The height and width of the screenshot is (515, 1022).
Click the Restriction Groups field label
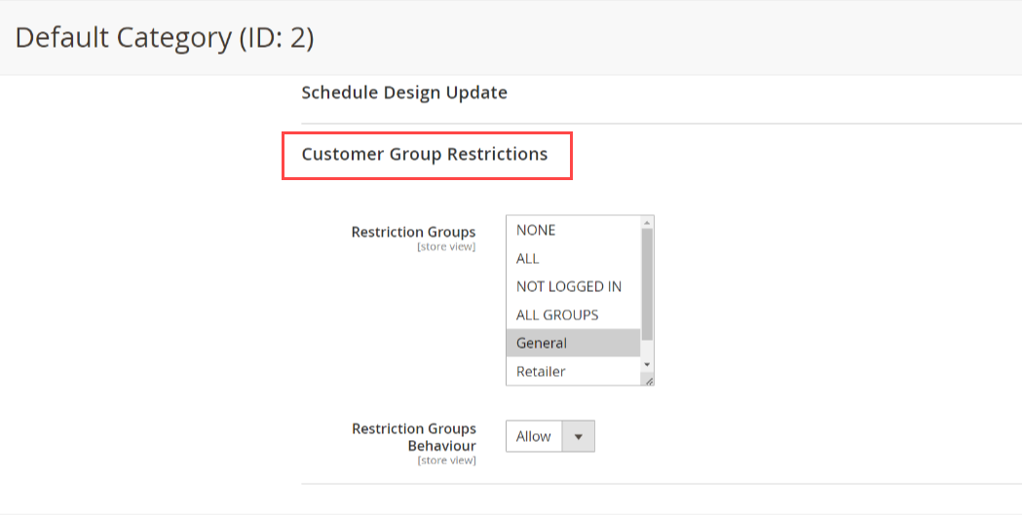click(x=413, y=233)
